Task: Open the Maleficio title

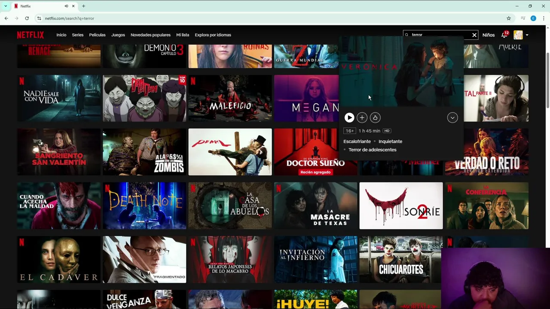Action: click(x=230, y=98)
